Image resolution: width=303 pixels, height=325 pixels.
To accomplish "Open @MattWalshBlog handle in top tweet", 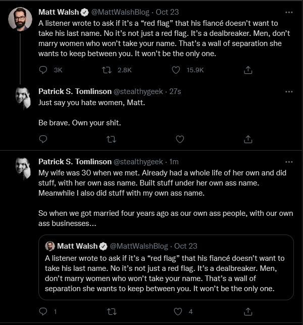I will tap(120, 12).
